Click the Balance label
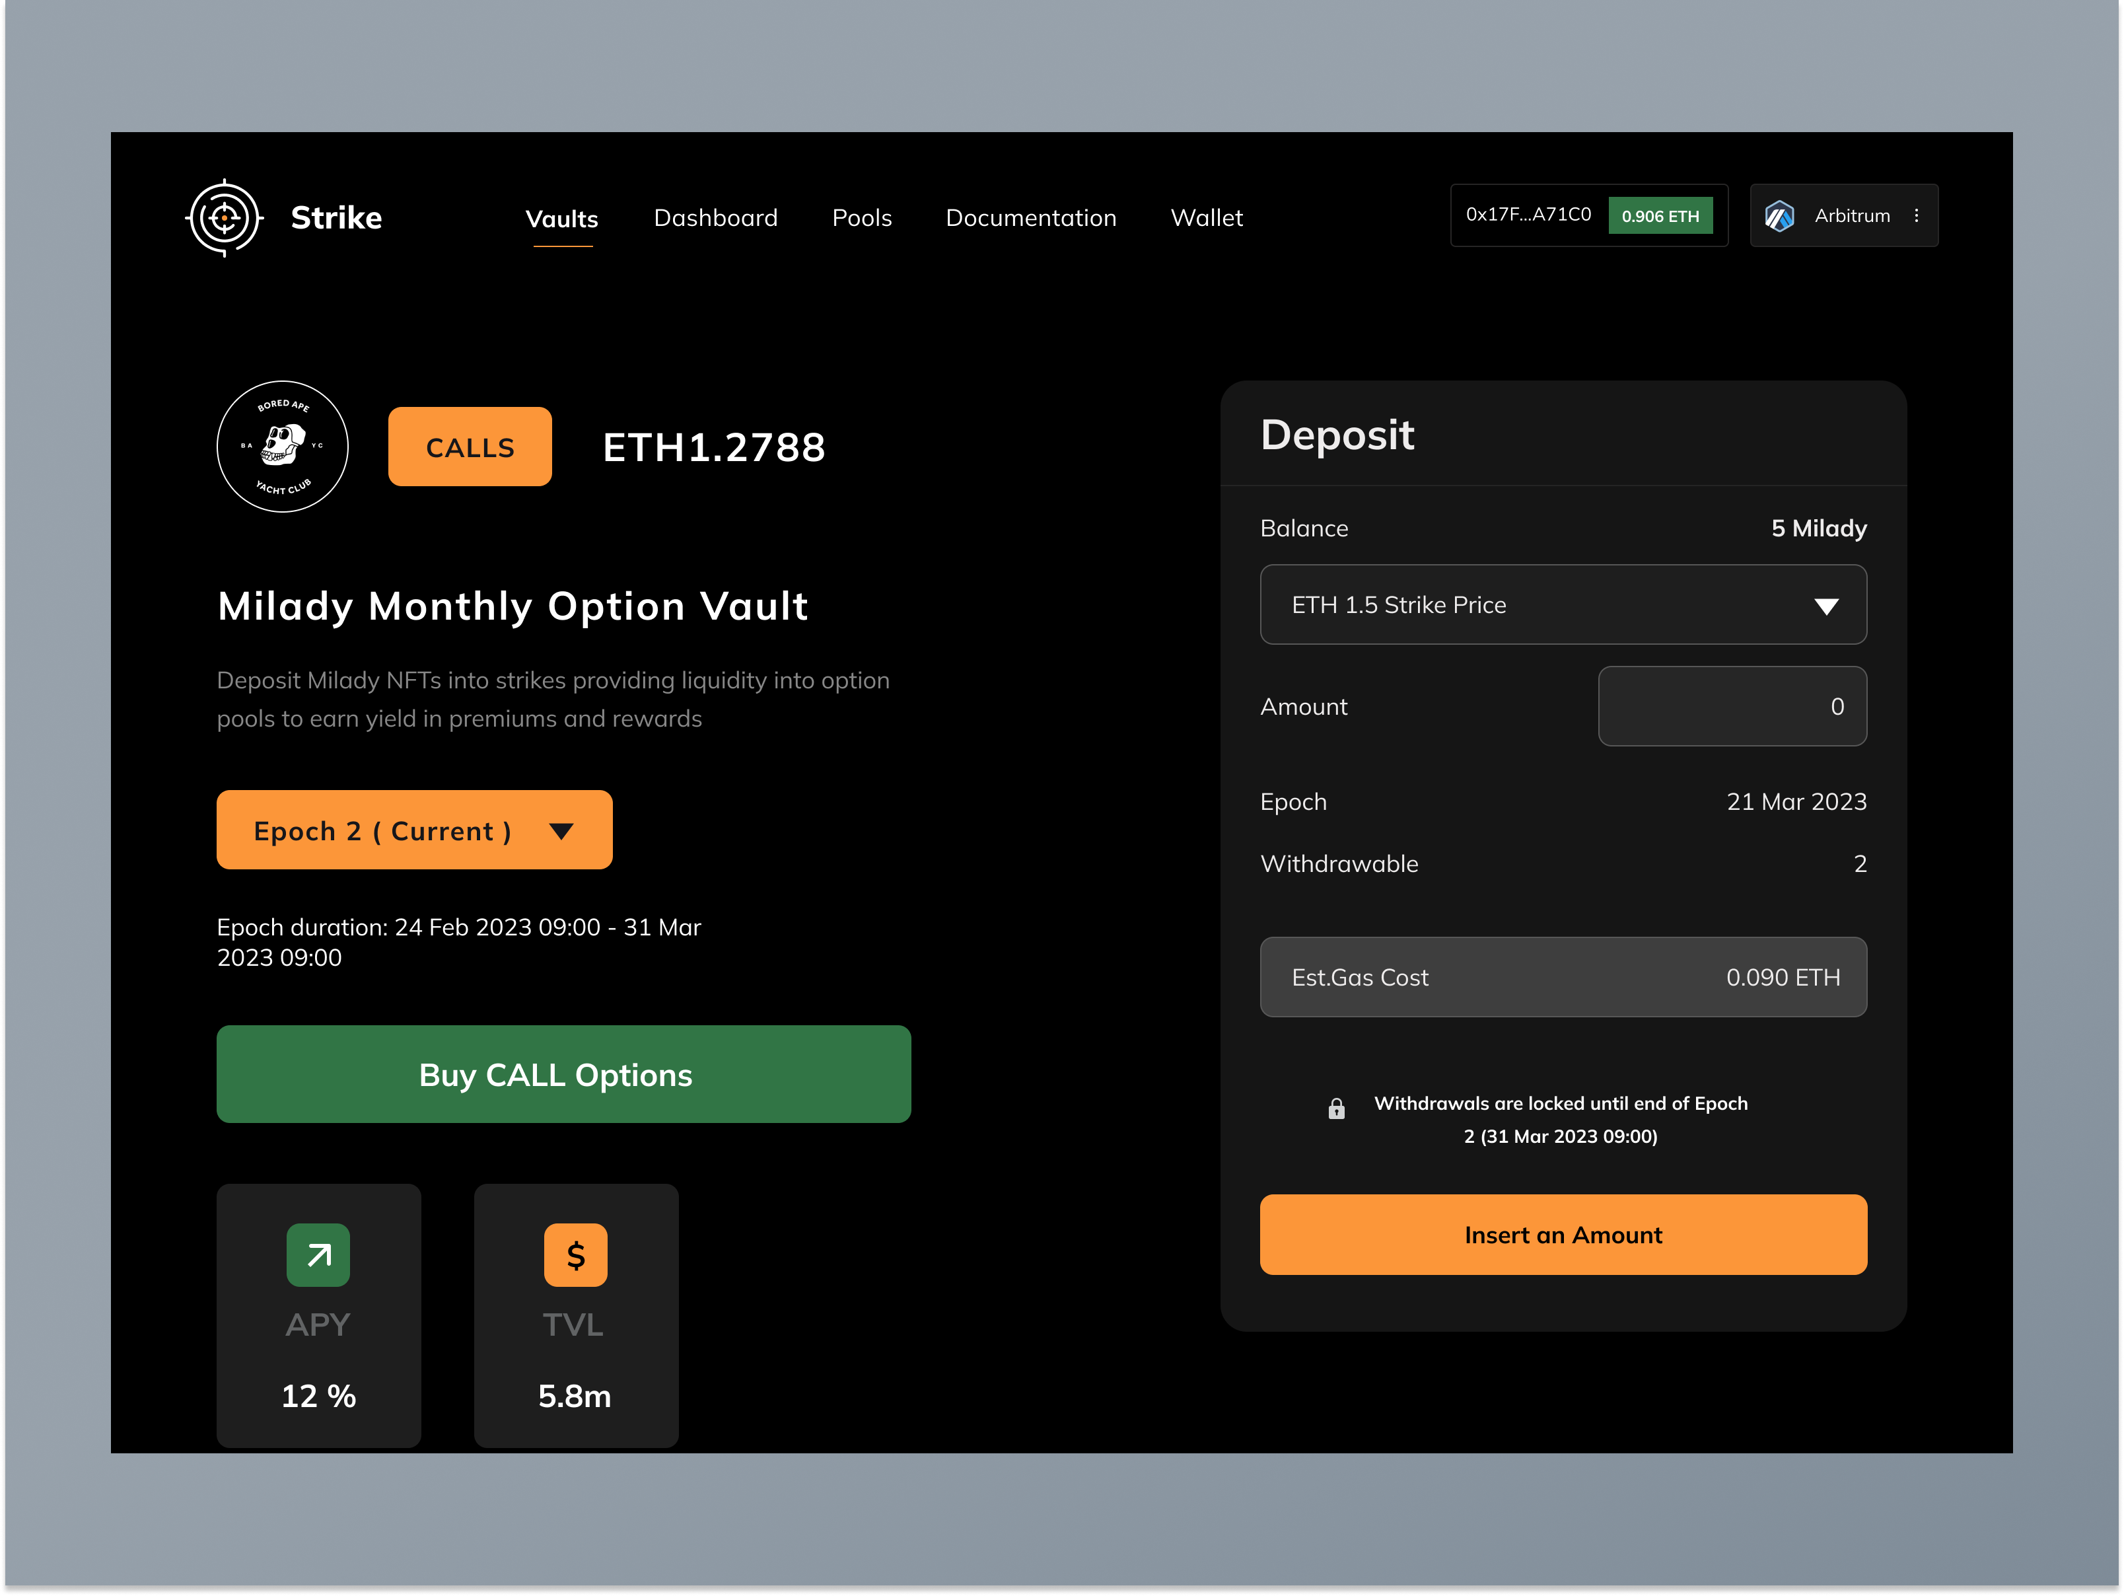 1304,528
